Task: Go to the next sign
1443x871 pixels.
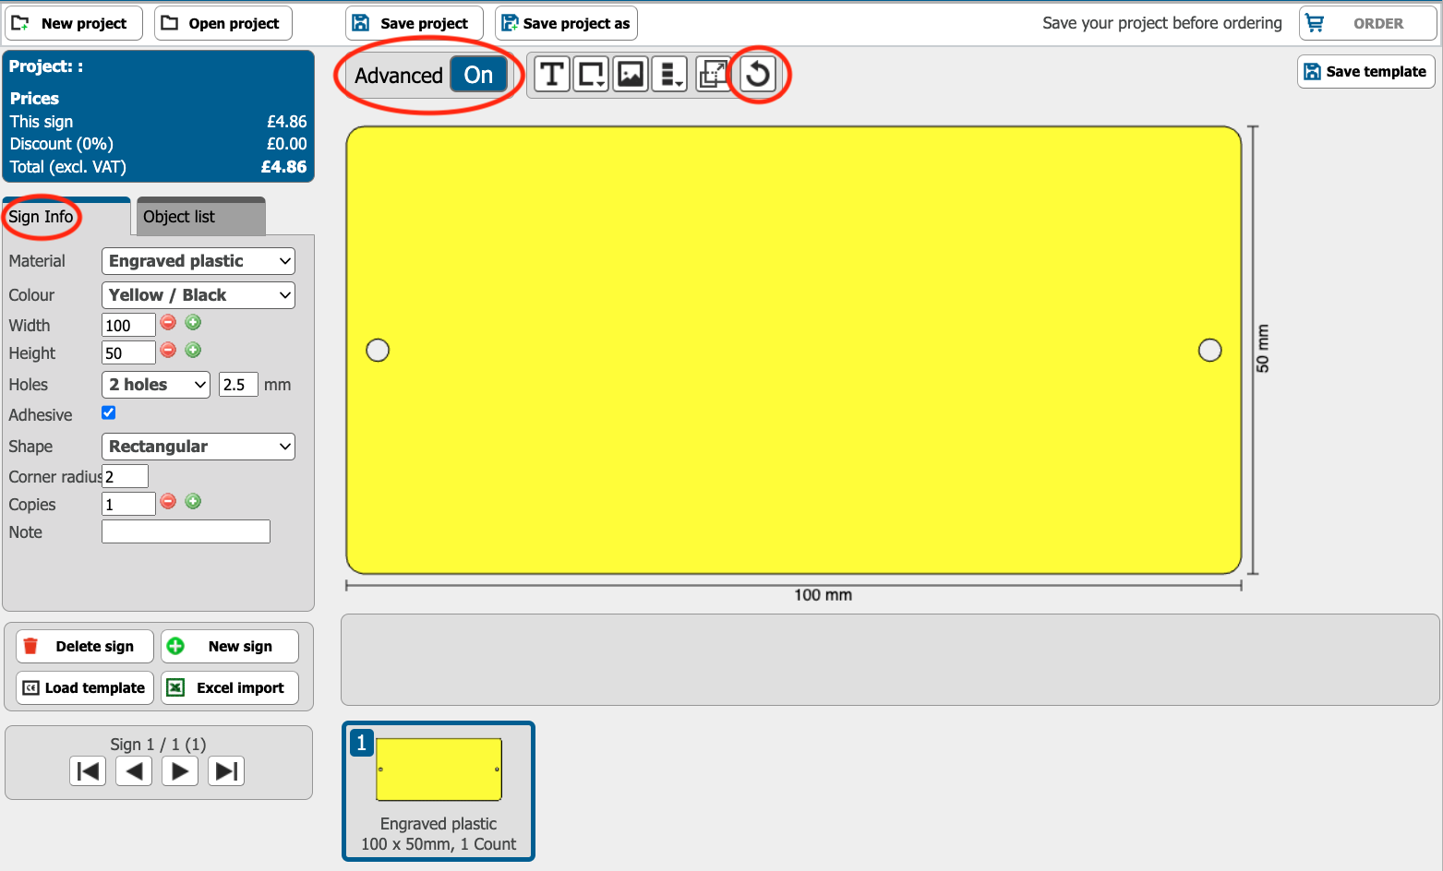Action: 180,771
